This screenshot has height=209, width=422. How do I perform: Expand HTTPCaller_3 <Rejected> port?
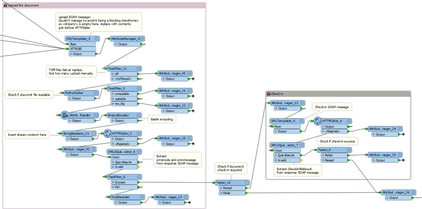point(113,144)
